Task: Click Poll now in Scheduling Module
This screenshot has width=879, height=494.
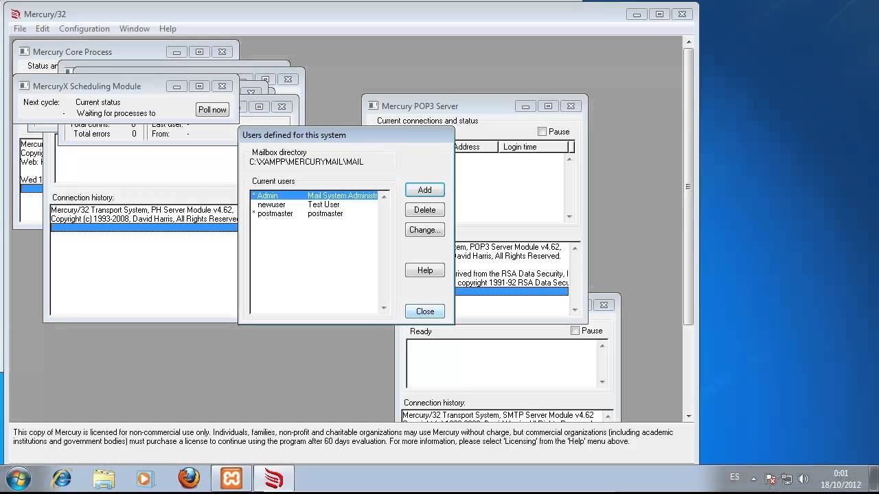Action: coord(212,110)
